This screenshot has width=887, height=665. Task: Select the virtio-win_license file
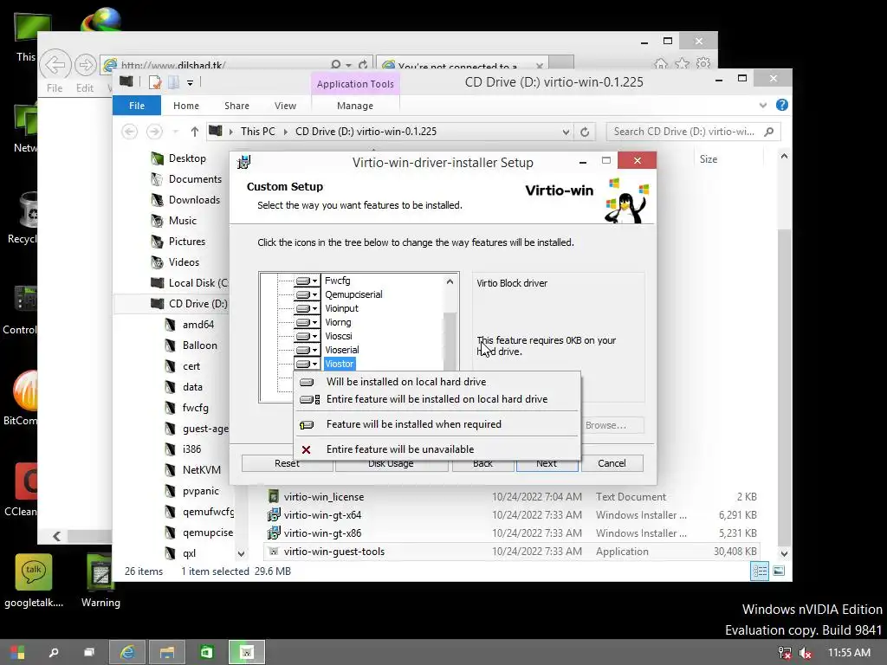(x=324, y=497)
